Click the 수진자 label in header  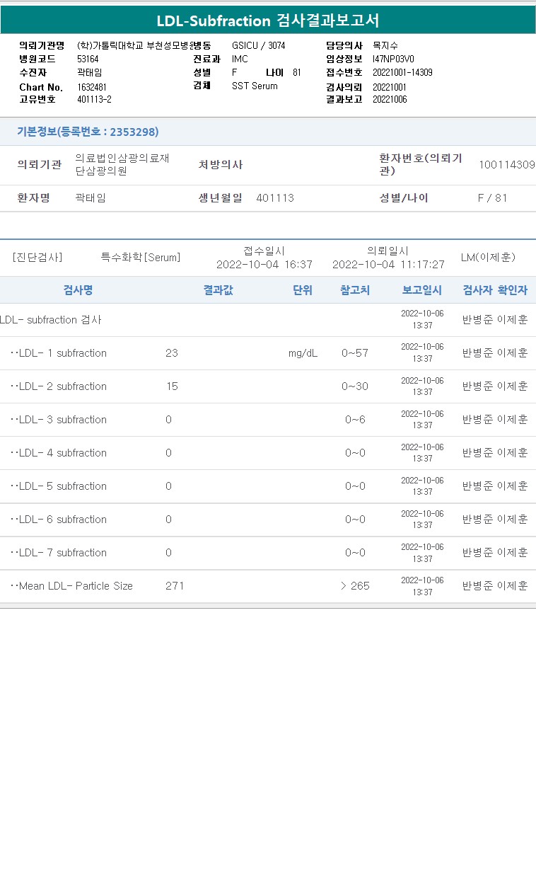click(33, 72)
